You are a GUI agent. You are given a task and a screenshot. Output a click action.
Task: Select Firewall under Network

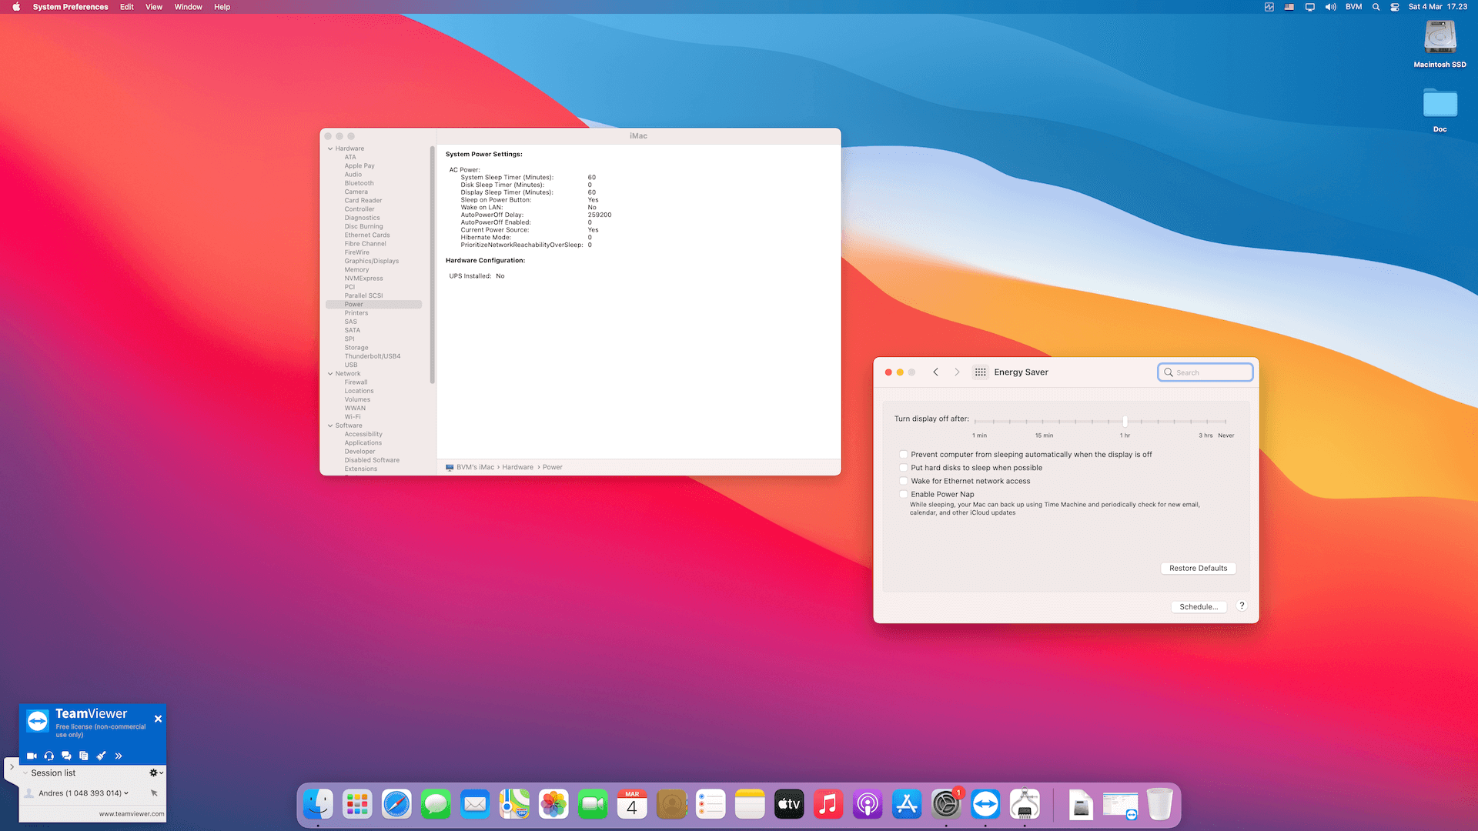(356, 382)
